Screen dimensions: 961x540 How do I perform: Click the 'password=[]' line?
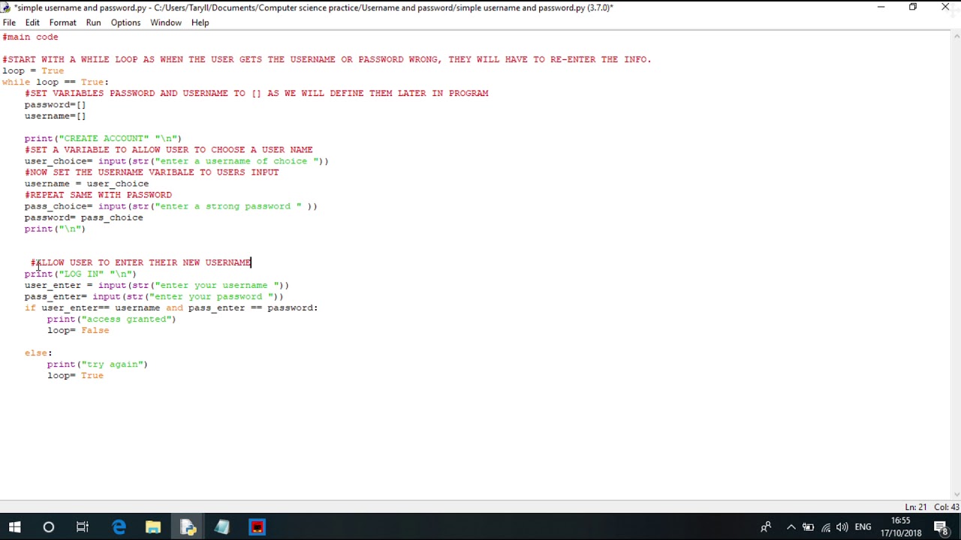pyautogui.click(x=55, y=104)
